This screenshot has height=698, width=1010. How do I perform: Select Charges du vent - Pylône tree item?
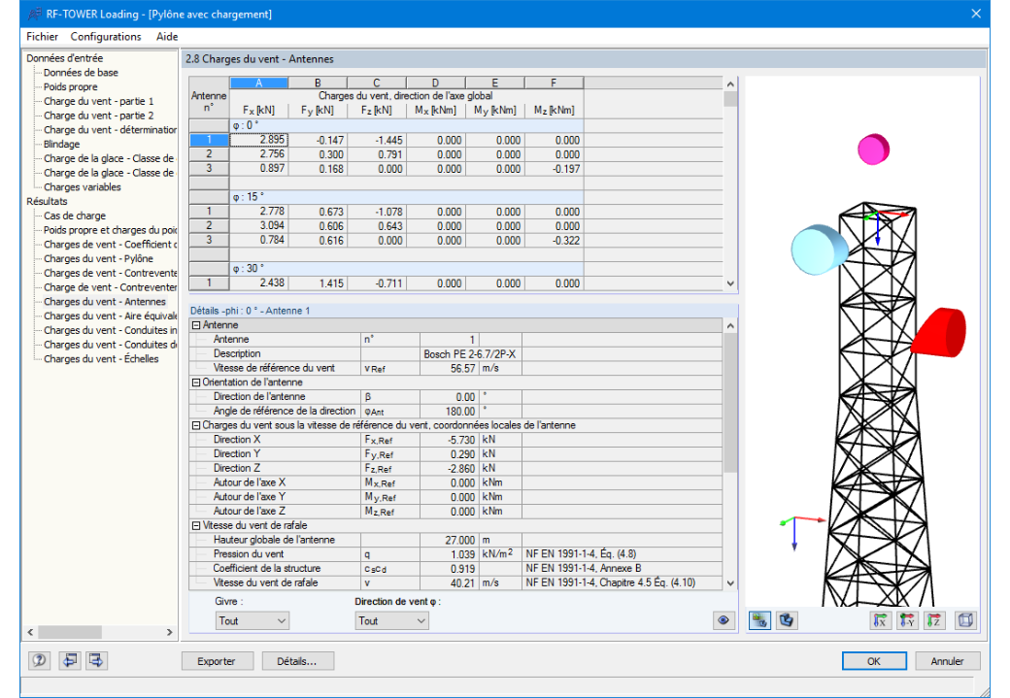coord(98,259)
